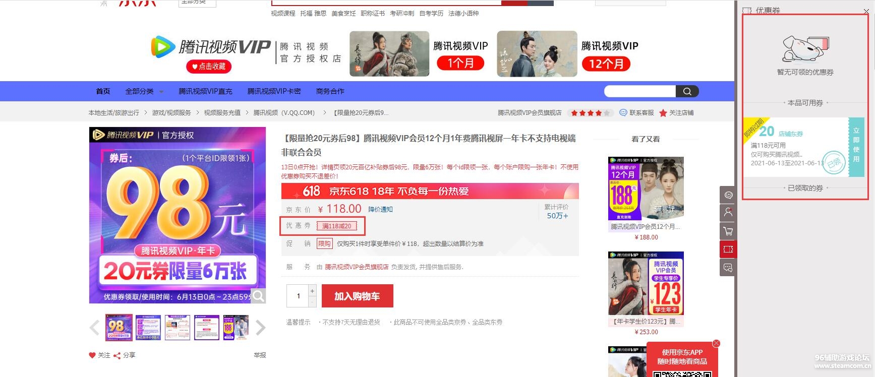Go to the 商务合作 nav tab
The width and height of the screenshot is (875, 377).
pos(330,91)
